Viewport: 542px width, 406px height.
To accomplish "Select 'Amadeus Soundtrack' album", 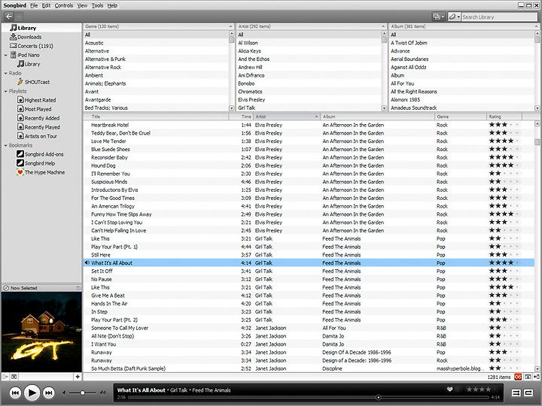I will click(x=461, y=108).
